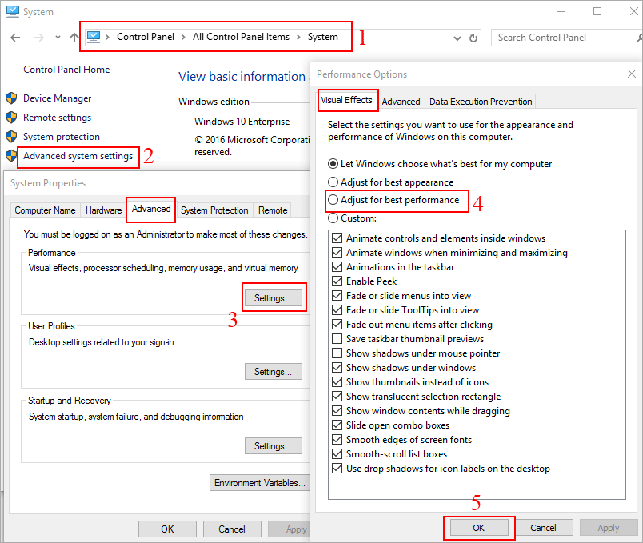Click the shield icon beside Remote settings
643x543 pixels.
(11, 118)
